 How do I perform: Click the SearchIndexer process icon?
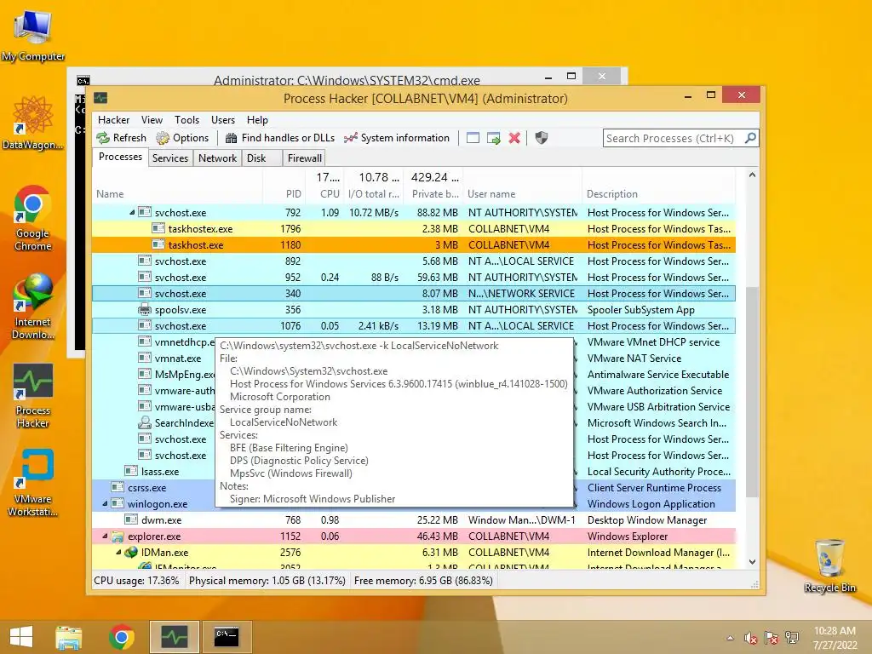pos(145,422)
